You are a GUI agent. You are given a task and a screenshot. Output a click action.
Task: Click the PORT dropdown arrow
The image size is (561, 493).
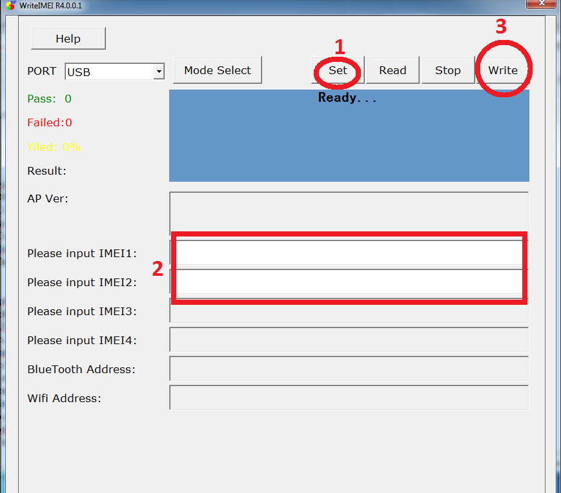[x=158, y=72]
